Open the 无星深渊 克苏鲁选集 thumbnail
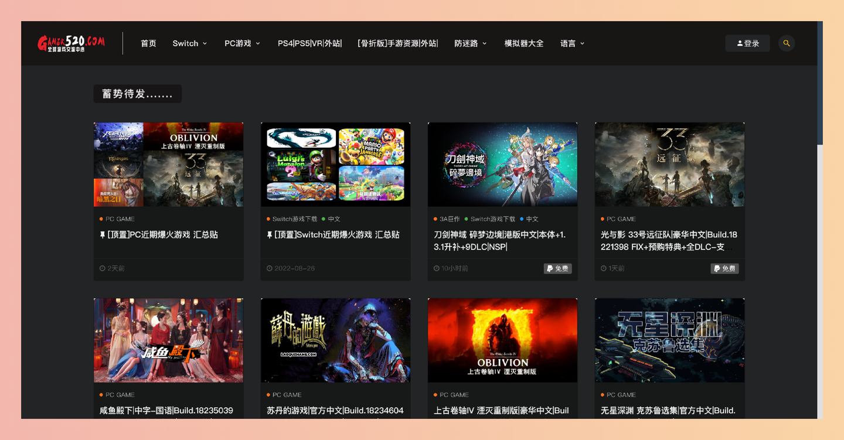844x440 pixels. tap(670, 340)
